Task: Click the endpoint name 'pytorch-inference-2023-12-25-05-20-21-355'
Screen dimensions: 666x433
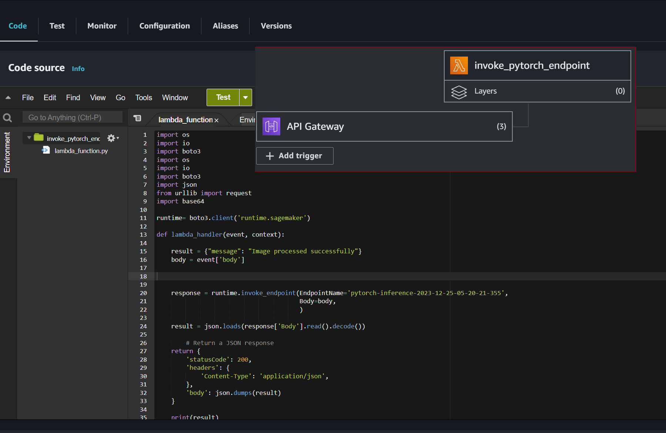Action: click(426, 293)
